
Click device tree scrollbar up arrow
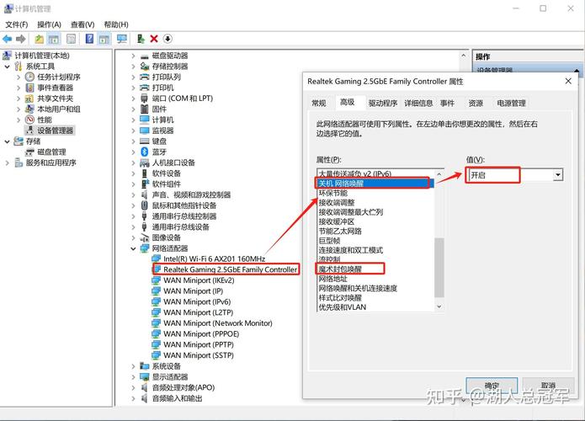tap(464, 56)
